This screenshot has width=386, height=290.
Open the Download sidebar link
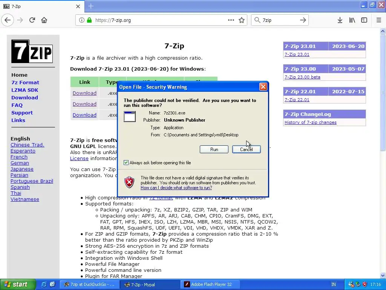[x=25, y=98]
